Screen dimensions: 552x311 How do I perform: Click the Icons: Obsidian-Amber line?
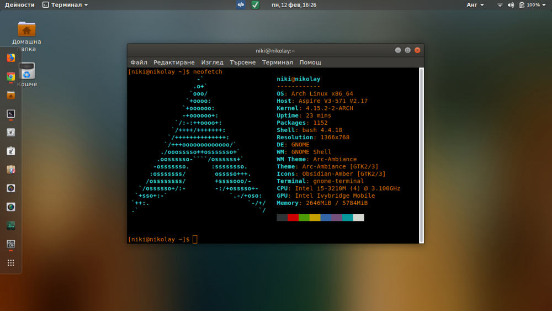(x=331, y=173)
